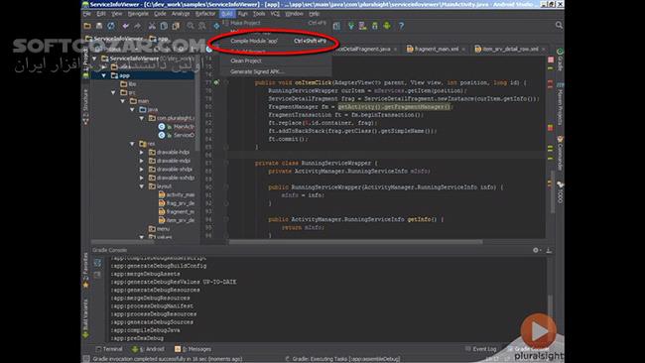This screenshot has height=363, width=645.
Task: Toggle the Favorites side tool tab
Action: (85, 270)
